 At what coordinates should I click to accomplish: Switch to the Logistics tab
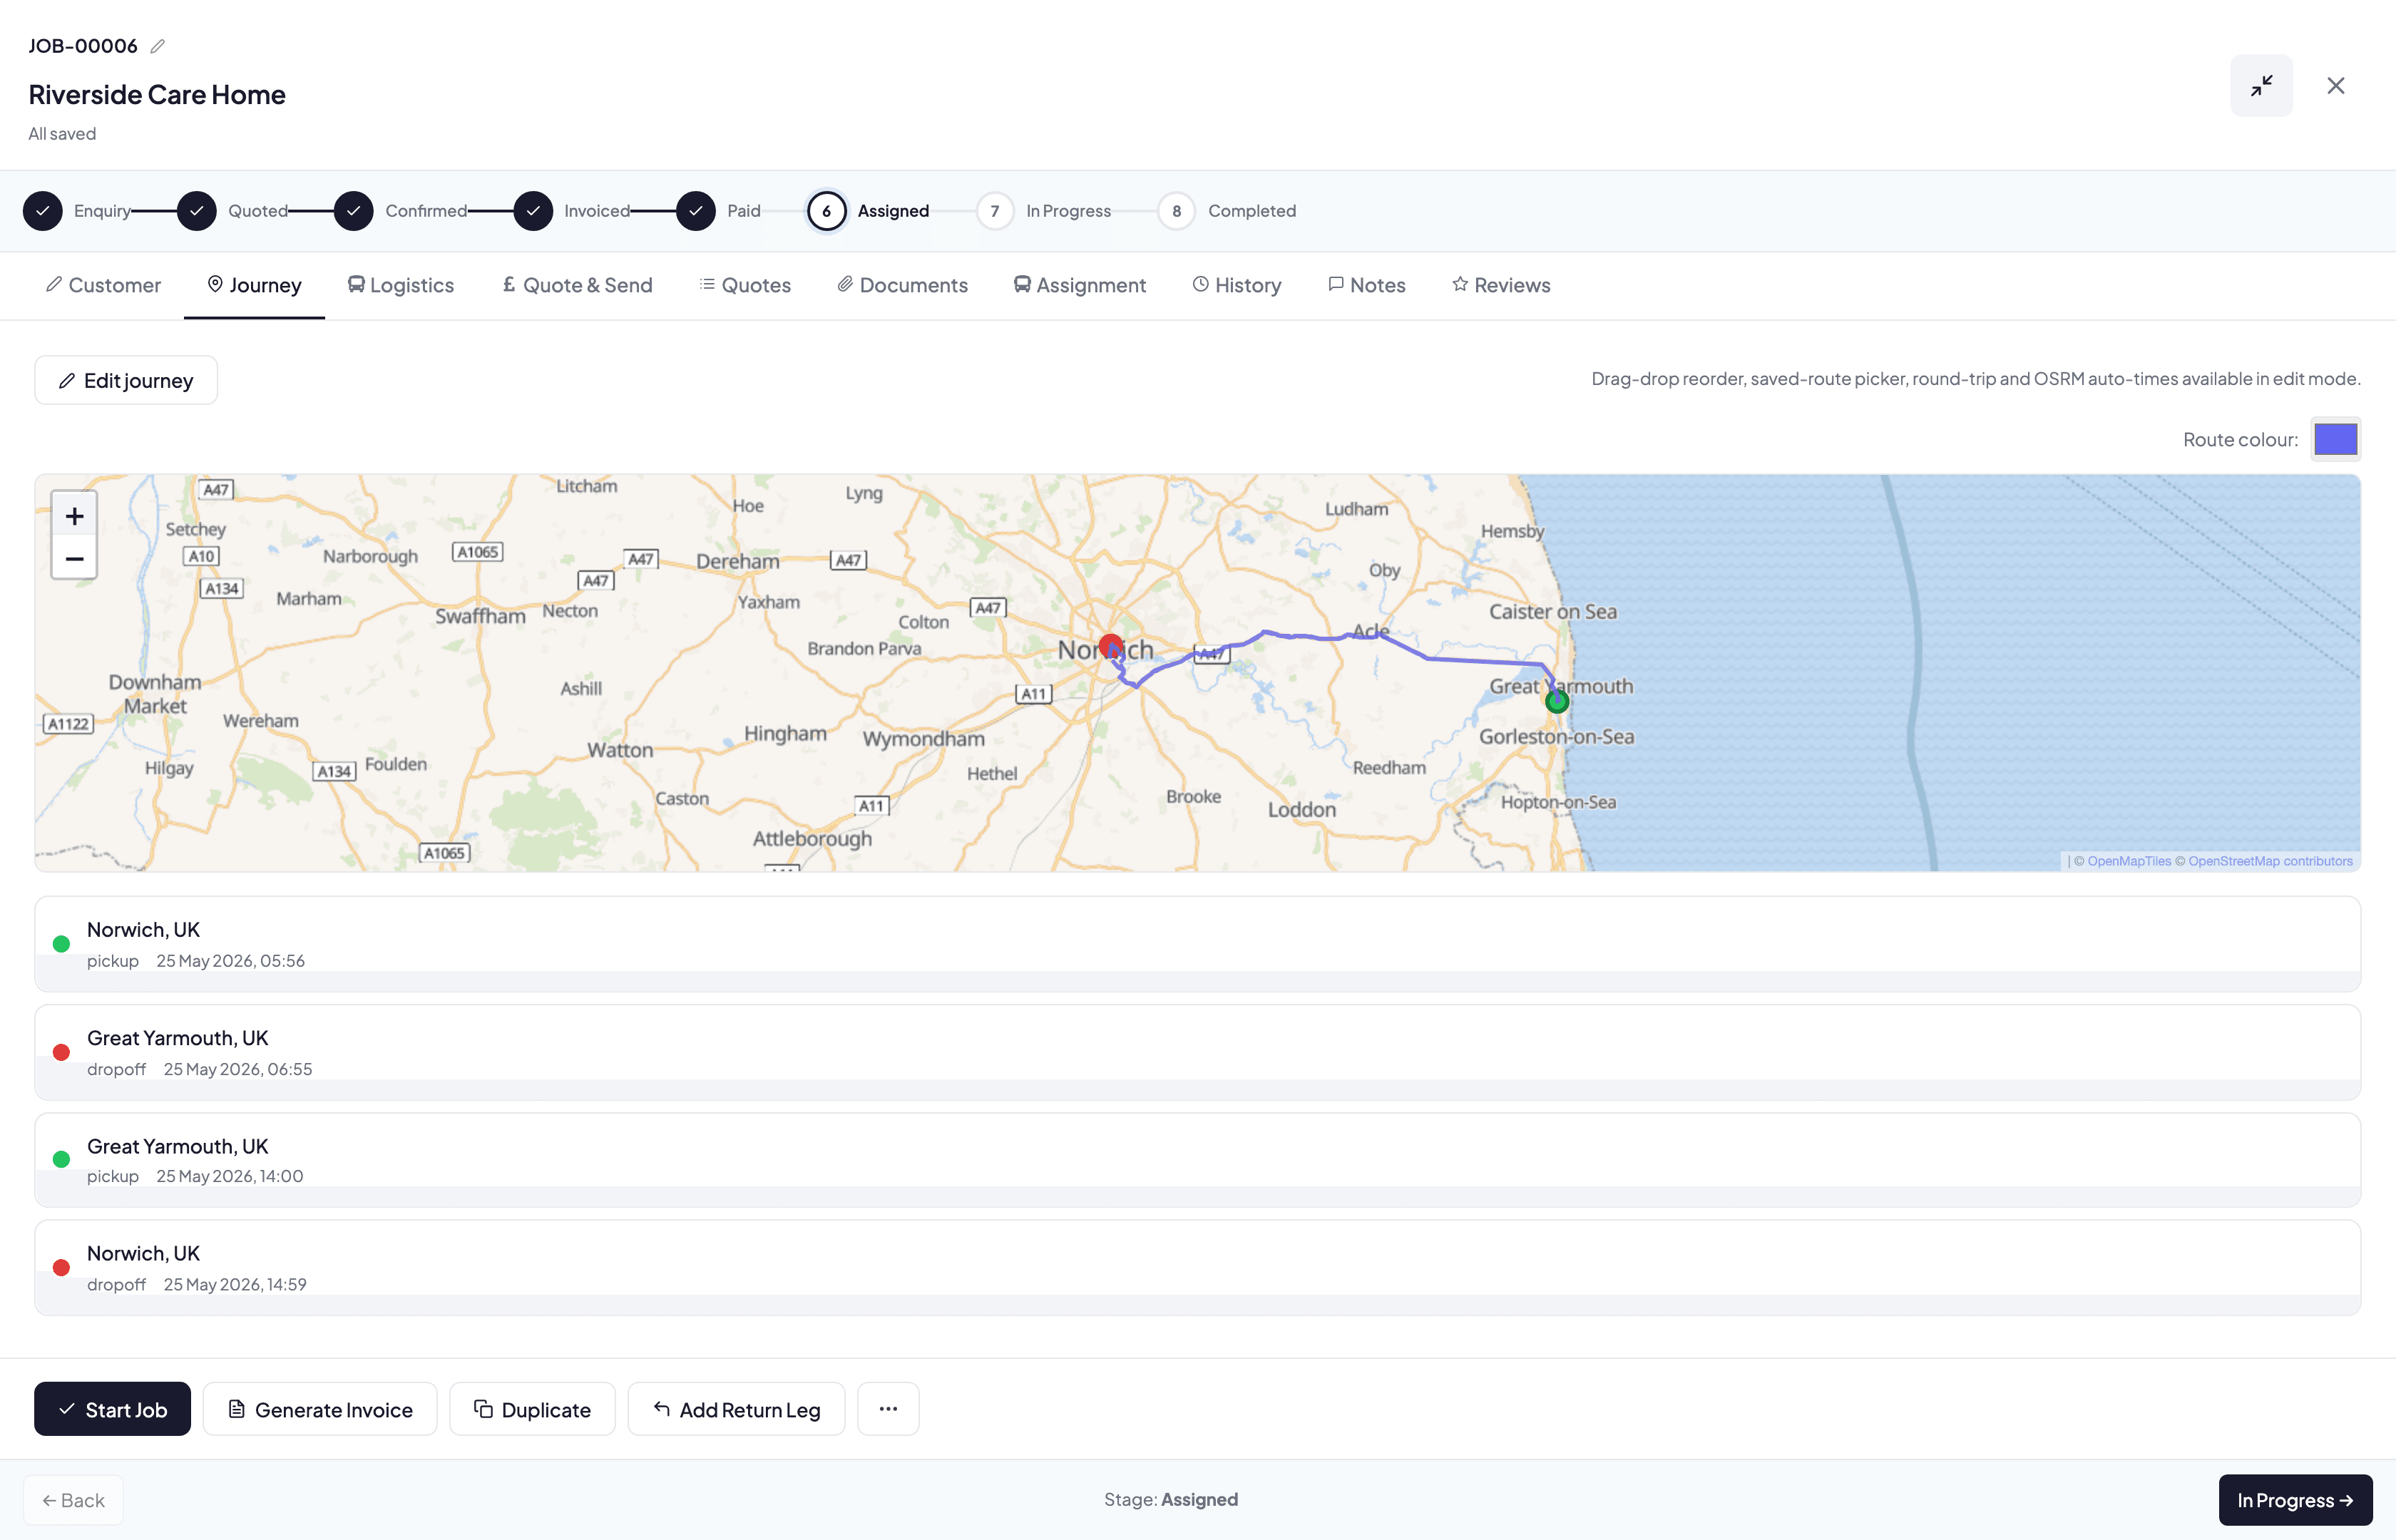tap(401, 285)
